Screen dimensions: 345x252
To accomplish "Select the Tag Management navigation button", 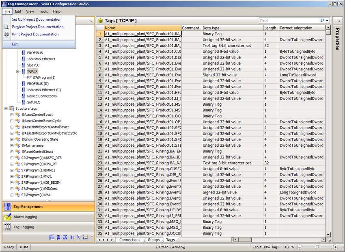I will [x=48, y=206].
